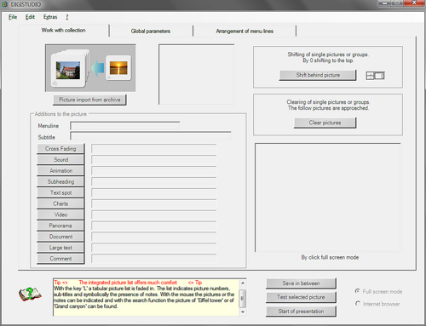Click the Document value field

153,237
